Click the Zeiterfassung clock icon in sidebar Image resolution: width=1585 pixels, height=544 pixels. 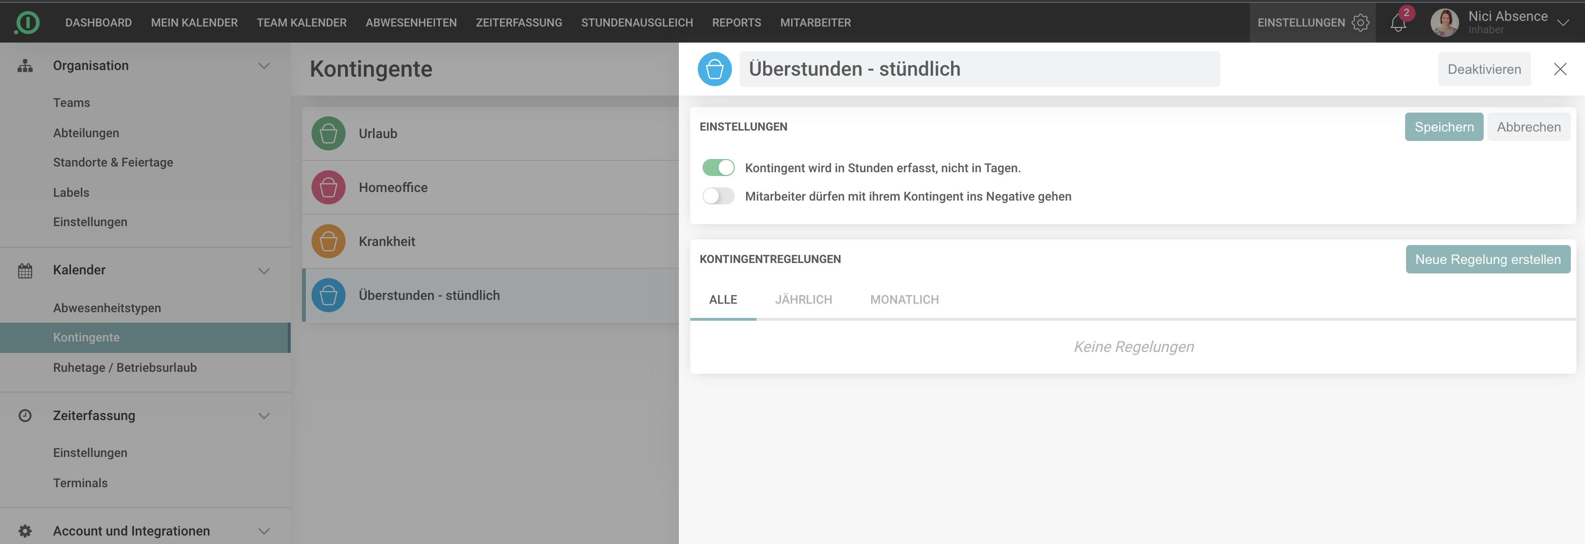(x=25, y=415)
